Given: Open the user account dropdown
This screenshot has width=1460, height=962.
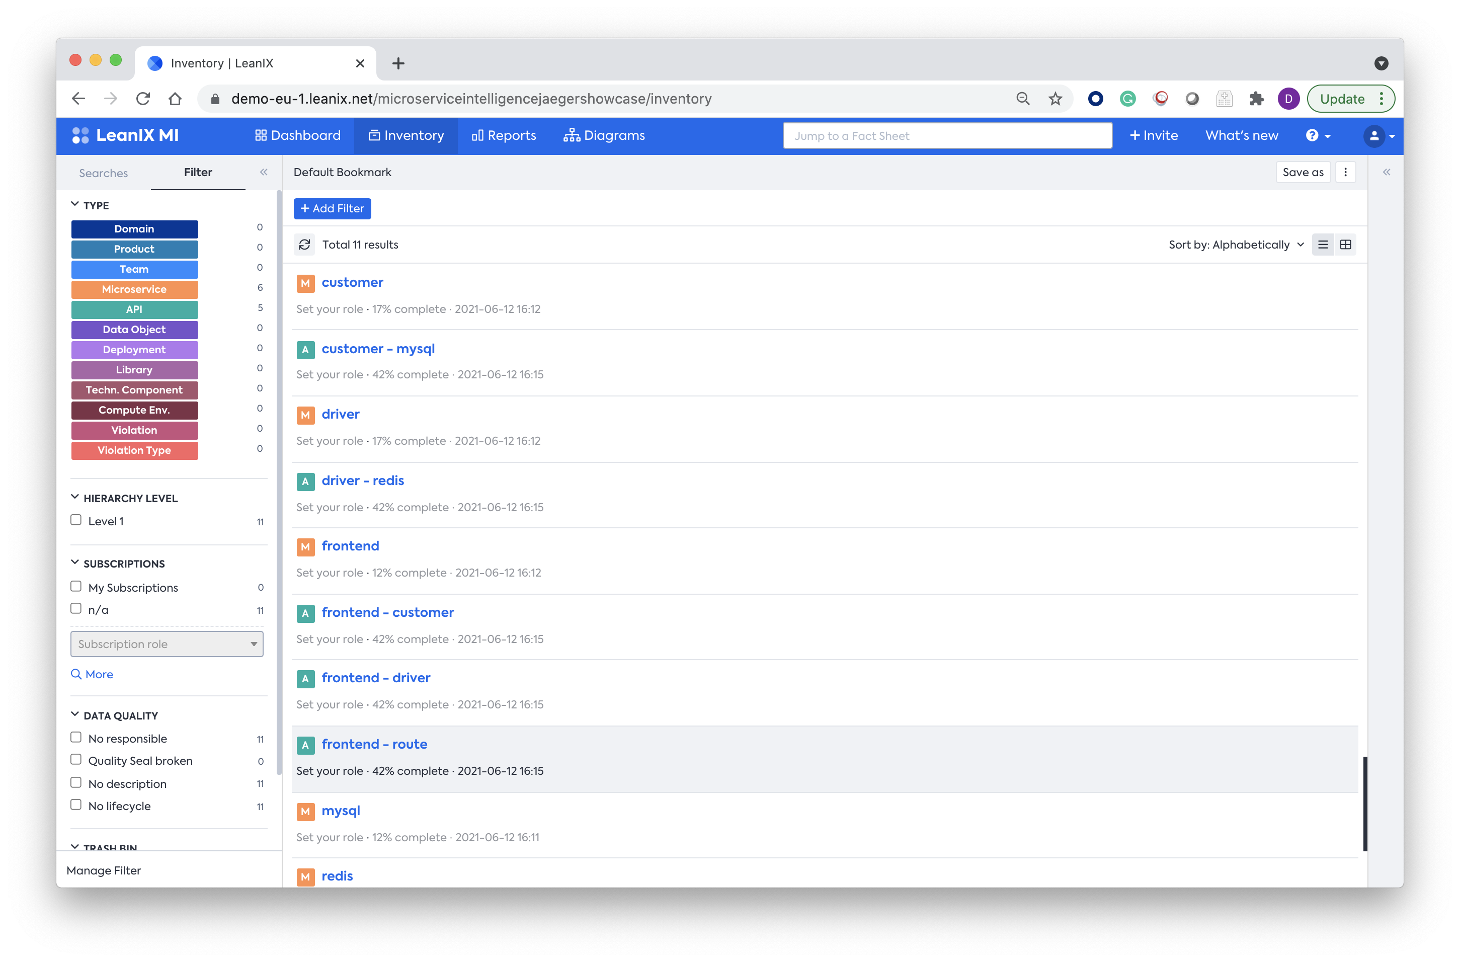Looking at the screenshot, I should coord(1378,135).
